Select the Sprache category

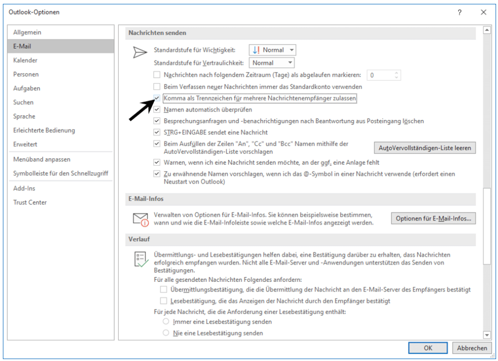click(x=60, y=116)
